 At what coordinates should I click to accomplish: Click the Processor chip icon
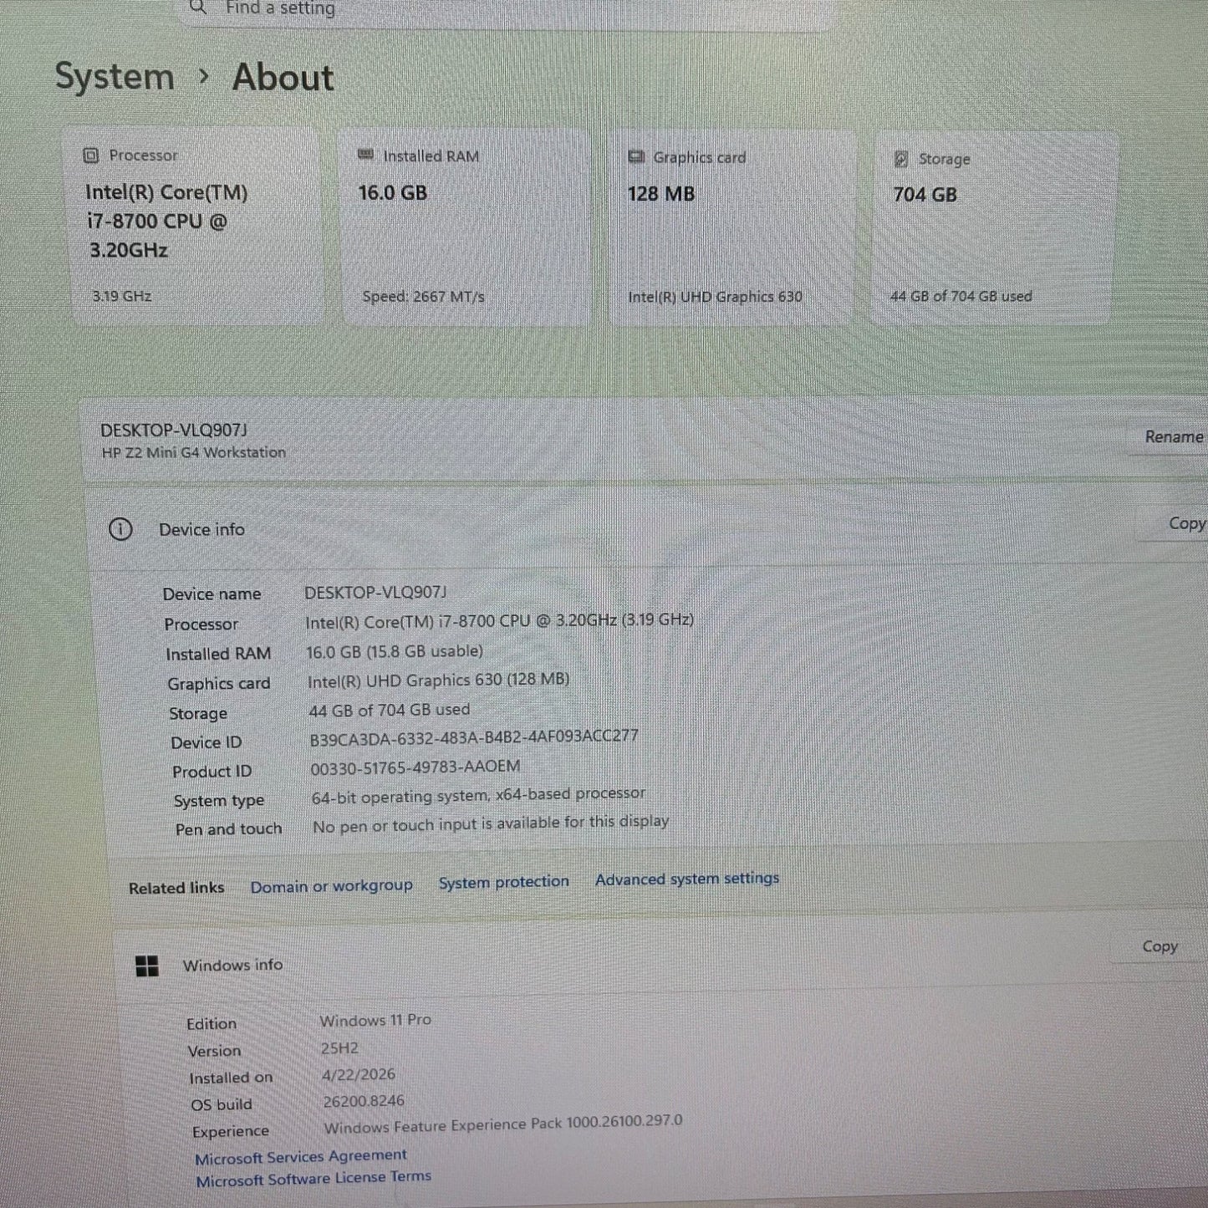[x=91, y=155]
